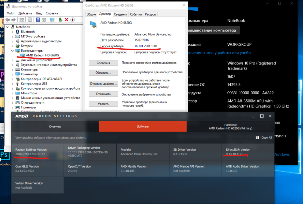
Task: Select Контроллеры IDE ATA/ATAPI tree item
Action: pyautogui.click(x=42, y=79)
